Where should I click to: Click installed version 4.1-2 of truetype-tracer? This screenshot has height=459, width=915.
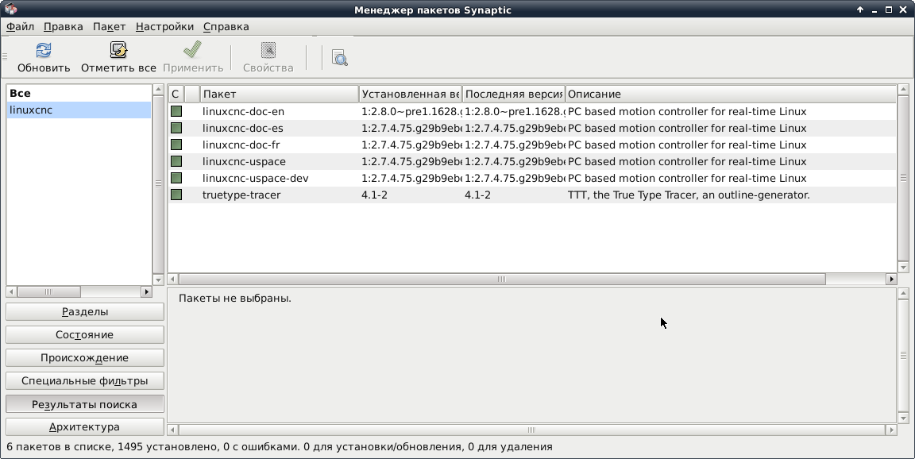click(x=374, y=195)
